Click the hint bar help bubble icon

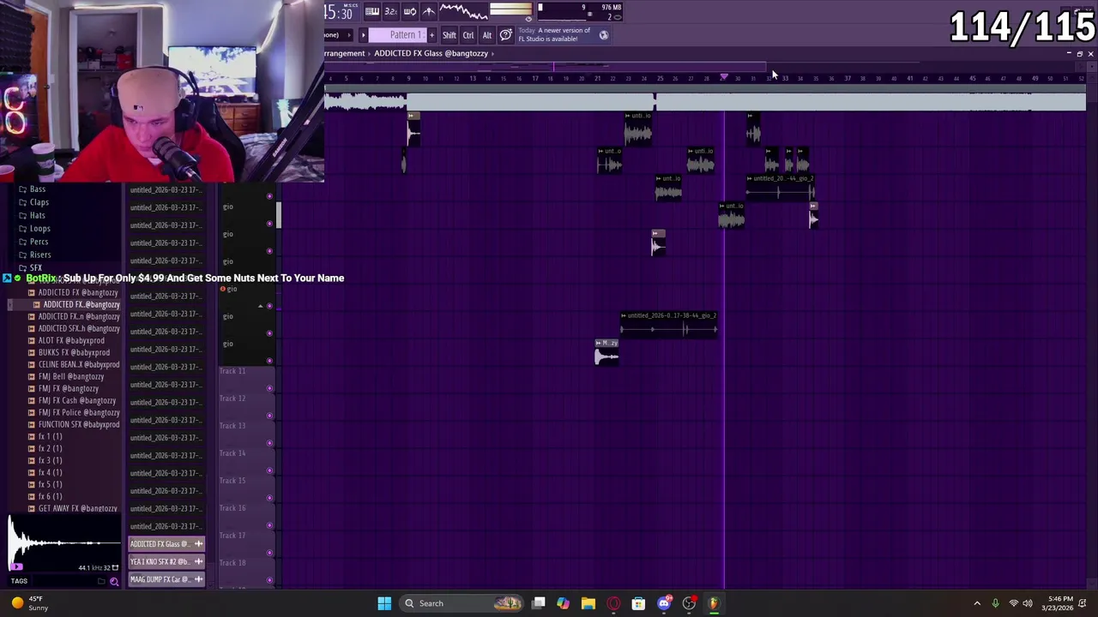coord(505,35)
